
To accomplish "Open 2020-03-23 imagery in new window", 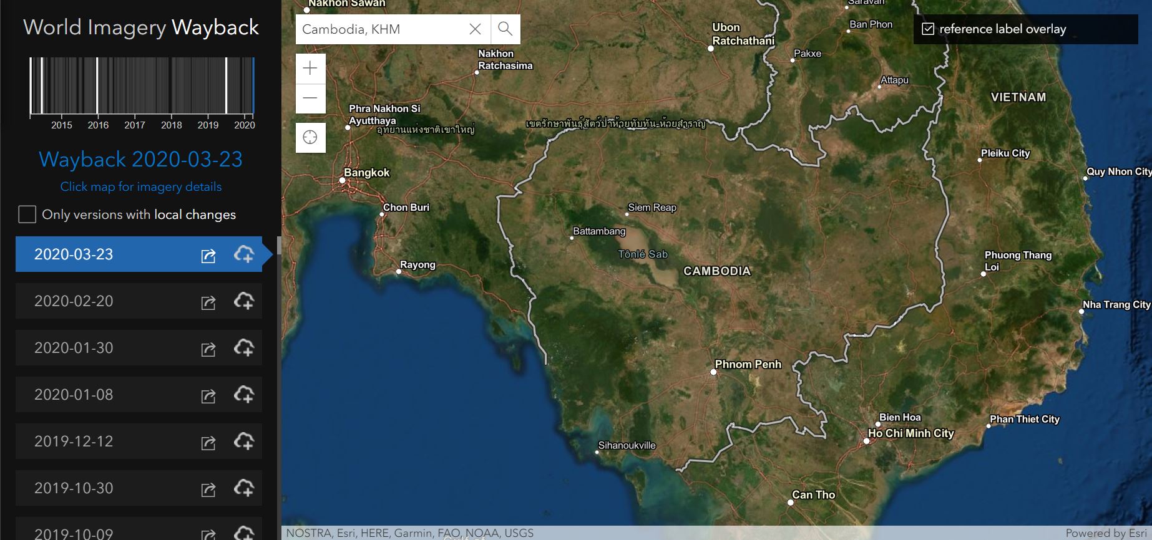I will point(208,256).
